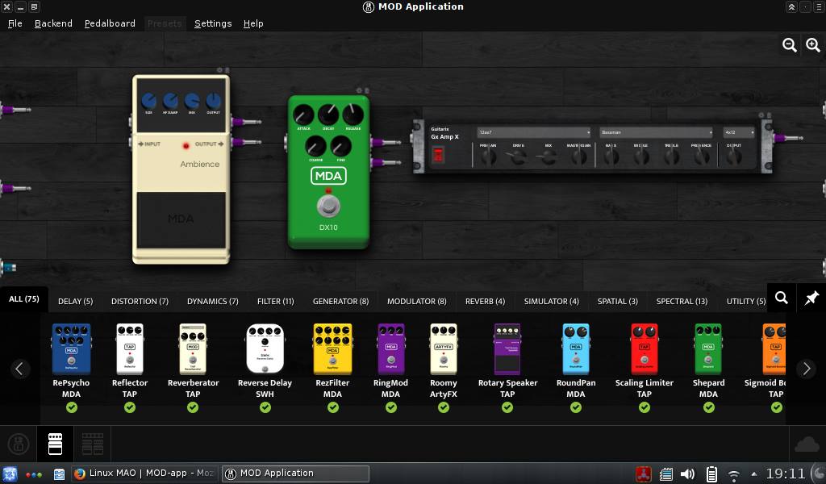Click green checkmark under RePsycho

pyautogui.click(x=72, y=407)
